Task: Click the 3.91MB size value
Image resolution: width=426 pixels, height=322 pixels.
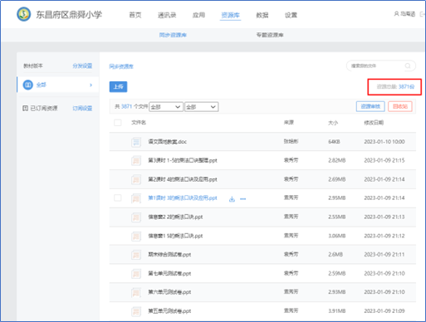Action: click(337, 311)
